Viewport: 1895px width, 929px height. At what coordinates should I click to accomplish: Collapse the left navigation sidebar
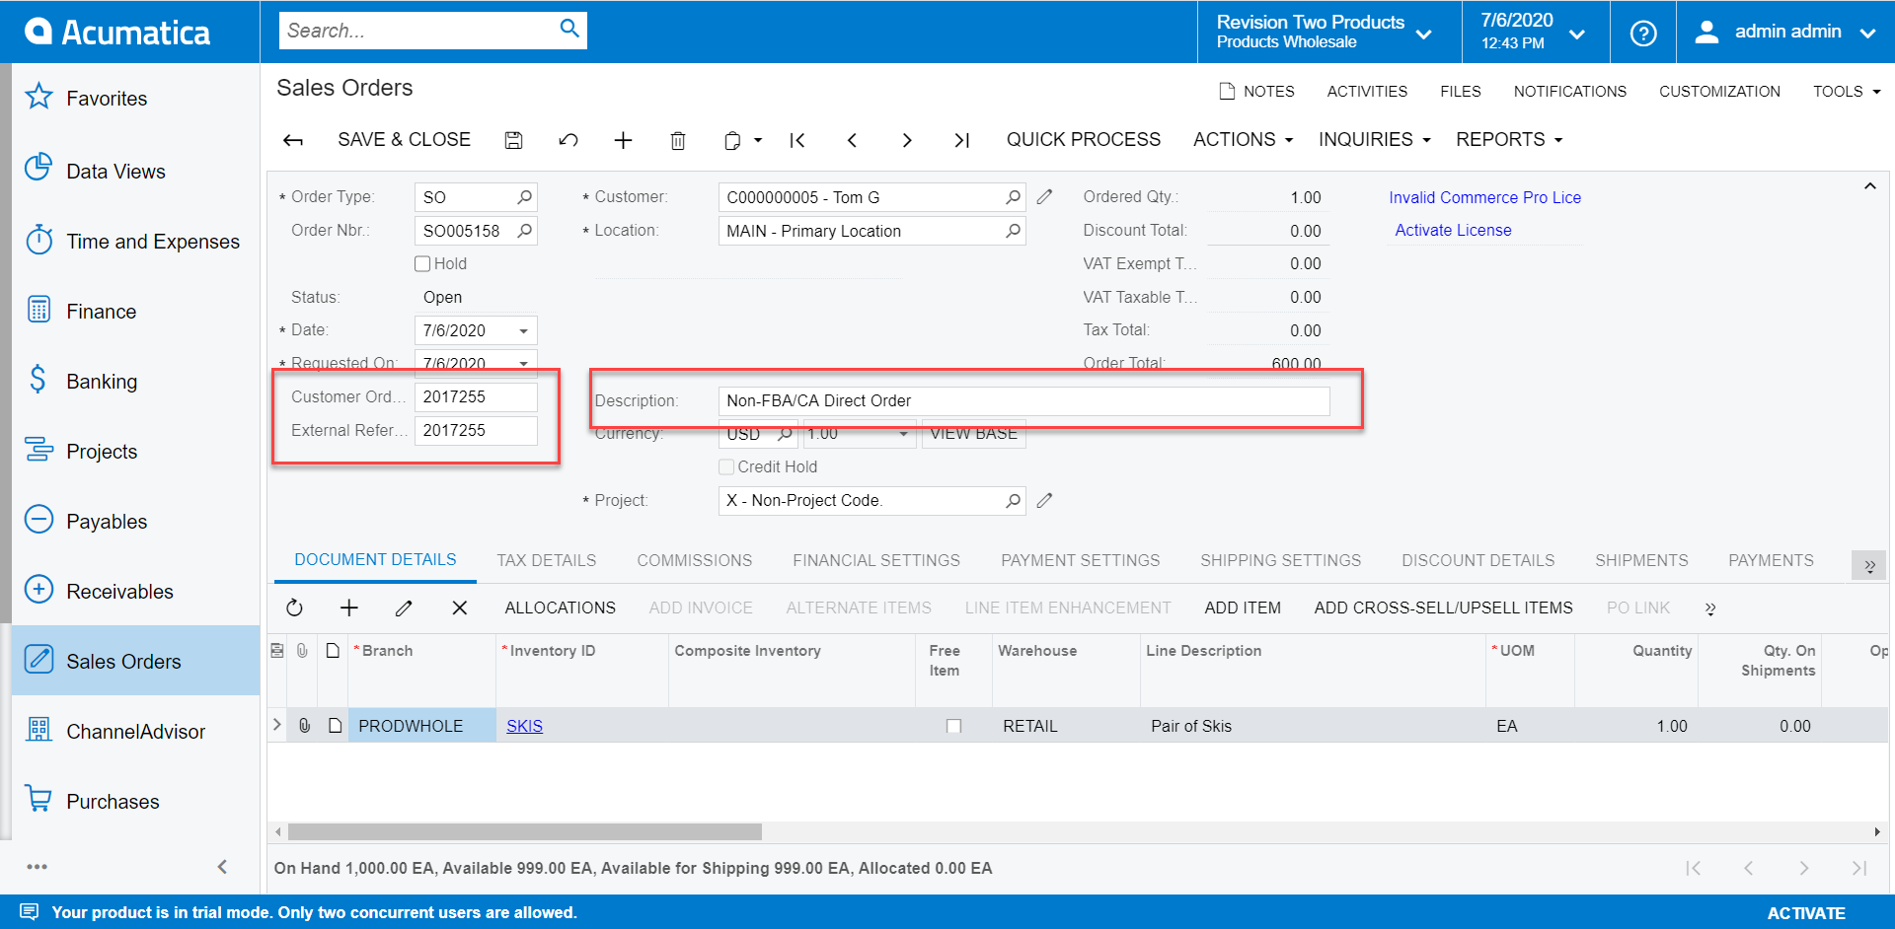(x=222, y=867)
